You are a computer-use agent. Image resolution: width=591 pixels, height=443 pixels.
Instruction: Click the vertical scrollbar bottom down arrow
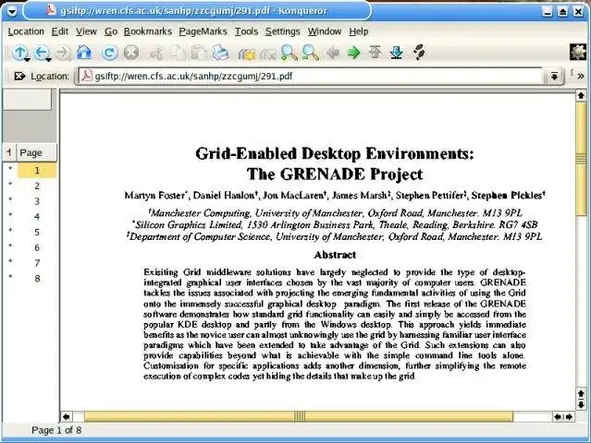tap(581, 405)
